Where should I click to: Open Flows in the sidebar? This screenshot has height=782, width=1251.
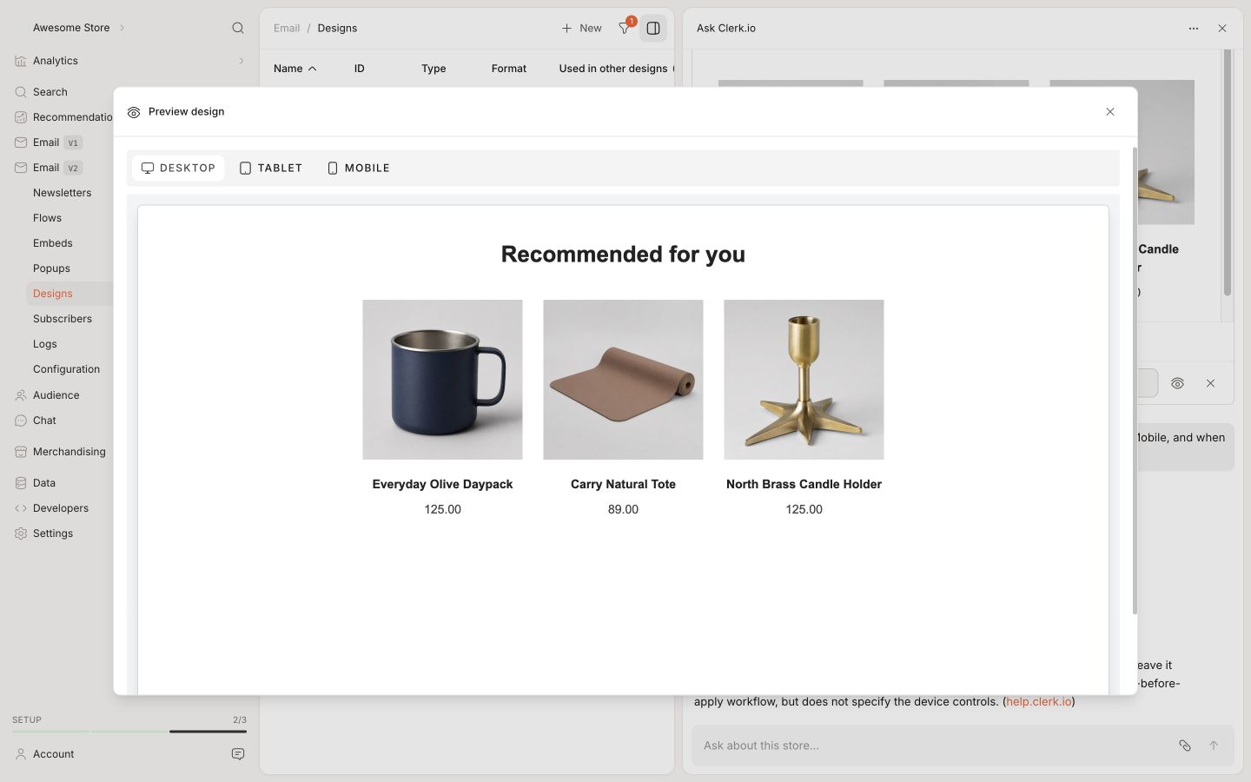tap(48, 218)
